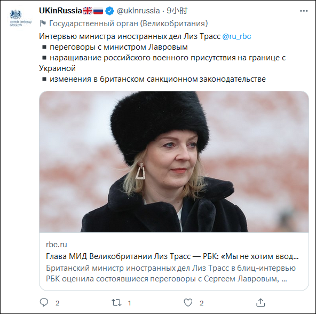This screenshot has width=316, height=314.
Task: Click the rbc.ru domain in link card
Action: point(57,245)
